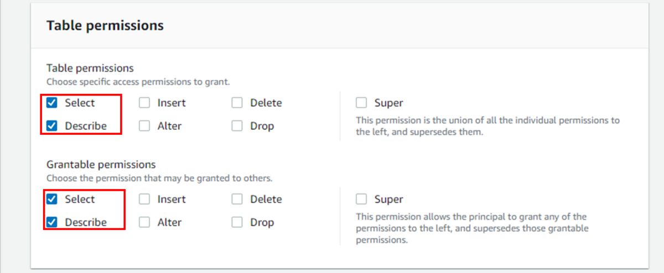The height and width of the screenshot is (273, 664).
Task: Click the 'Grantable permissions' section label
Action: 101,165
